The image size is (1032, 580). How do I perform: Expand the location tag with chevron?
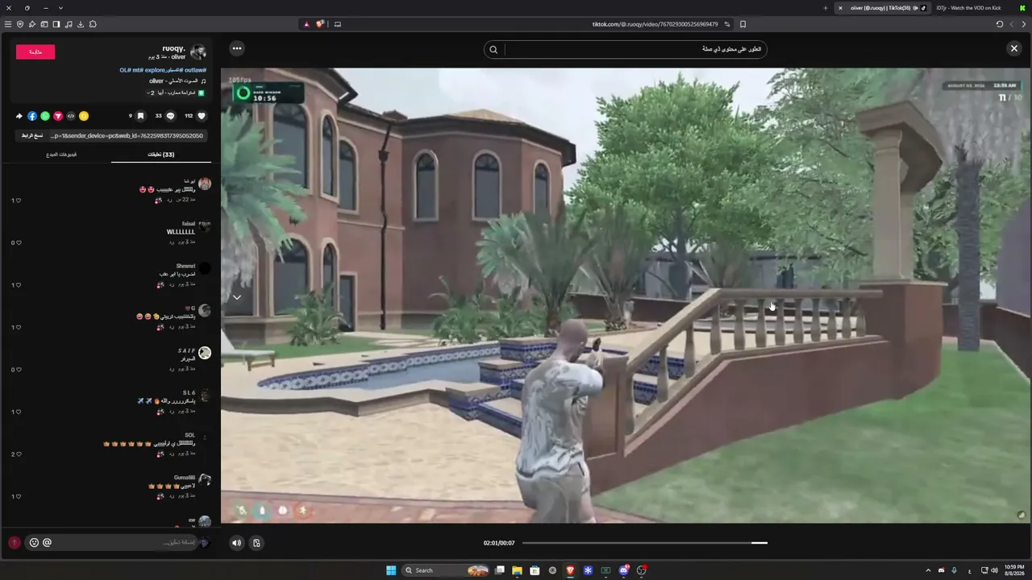click(148, 93)
